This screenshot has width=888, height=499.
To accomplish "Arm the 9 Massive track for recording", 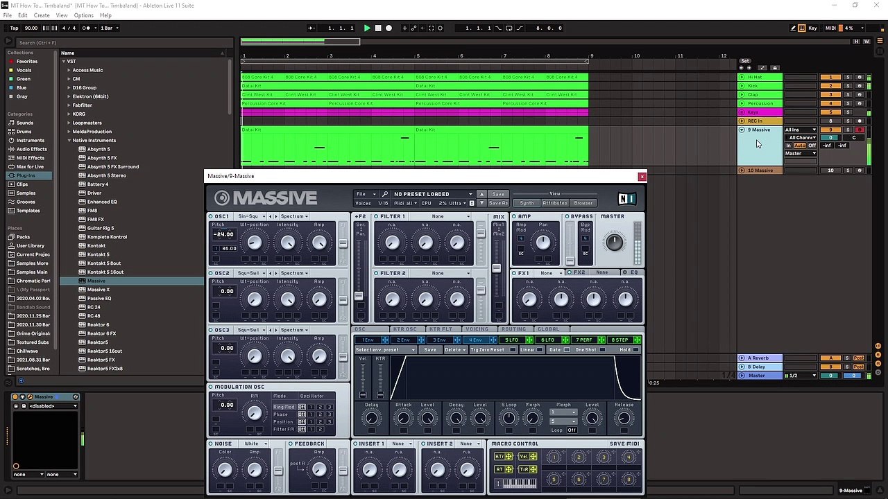I will 860,130.
